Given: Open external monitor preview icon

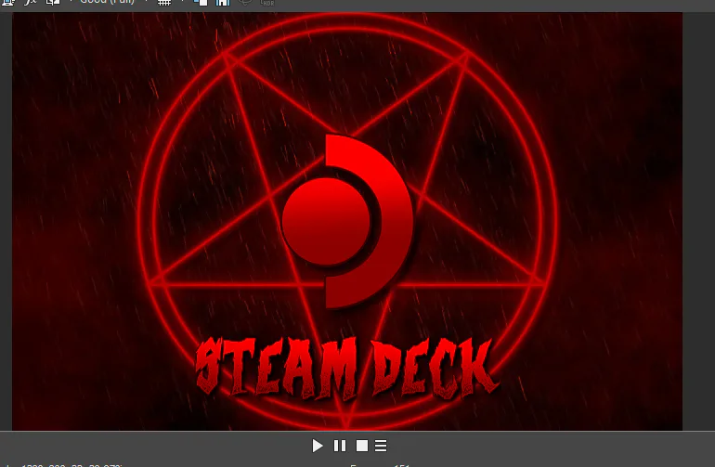Looking at the screenshot, I should (x=8, y=3).
